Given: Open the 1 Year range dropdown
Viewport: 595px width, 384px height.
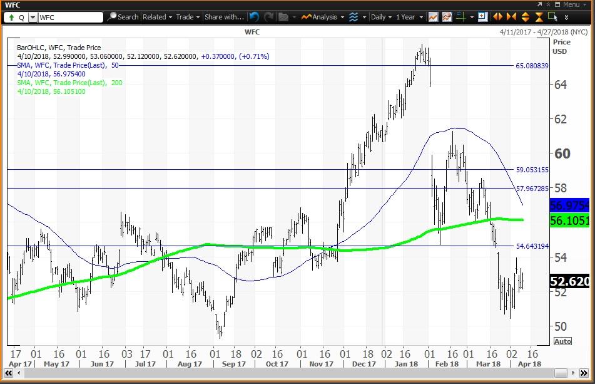Looking at the screenshot, I should click(409, 17).
